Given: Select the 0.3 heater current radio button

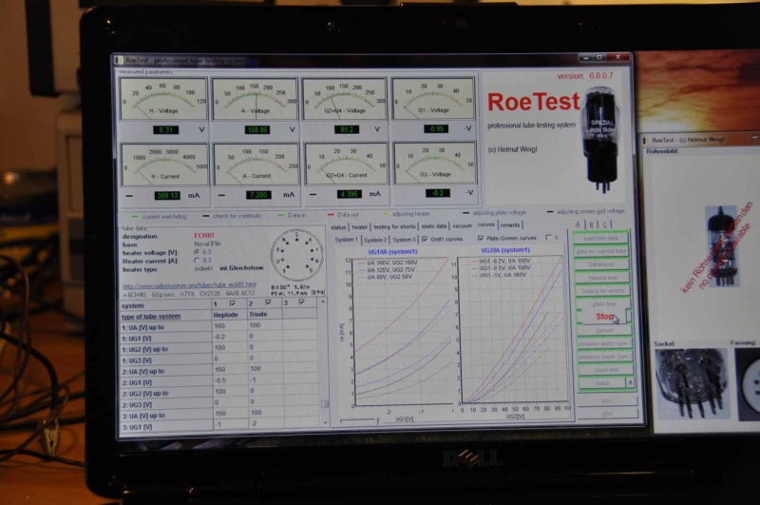Looking at the screenshot, I should (197, 261).
